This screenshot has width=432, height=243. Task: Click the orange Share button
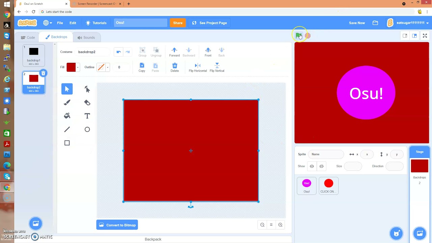178,23
